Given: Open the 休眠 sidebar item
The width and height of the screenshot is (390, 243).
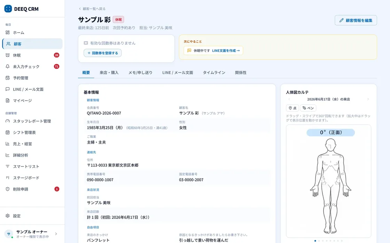Looking at the screenshot, I should [32, 55].
